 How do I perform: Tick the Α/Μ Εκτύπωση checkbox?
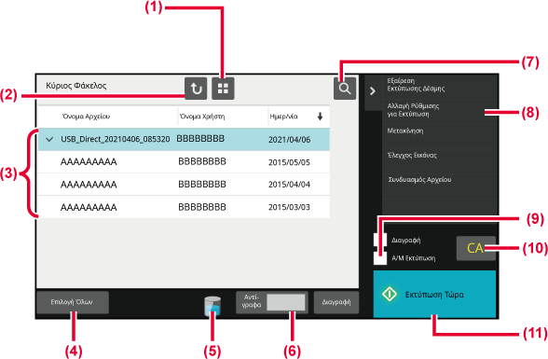[x=380, y=258]
